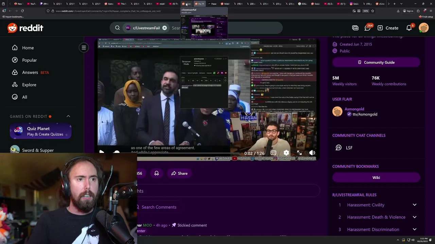This screenshot has height=244, width=435.
Task: Open Import bookmarks in bookmarks bar
Action: (x=13, y=17)
